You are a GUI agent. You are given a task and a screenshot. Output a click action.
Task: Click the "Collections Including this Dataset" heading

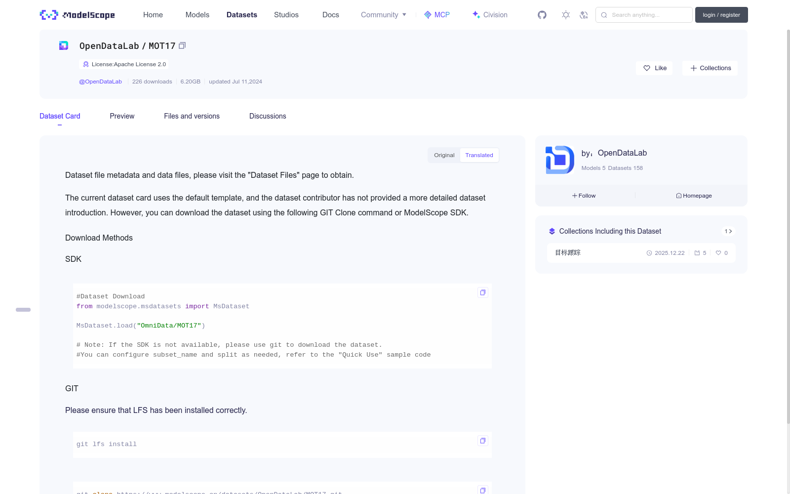pyautogui.click(x=610, y=231)
